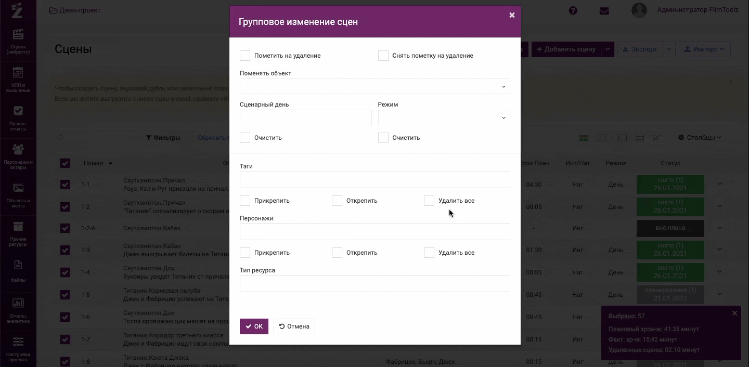Open Персонажи и актеры sidebar icon
Image resolution: width=749 pixels, height=367 pixels.
point(18,156)
